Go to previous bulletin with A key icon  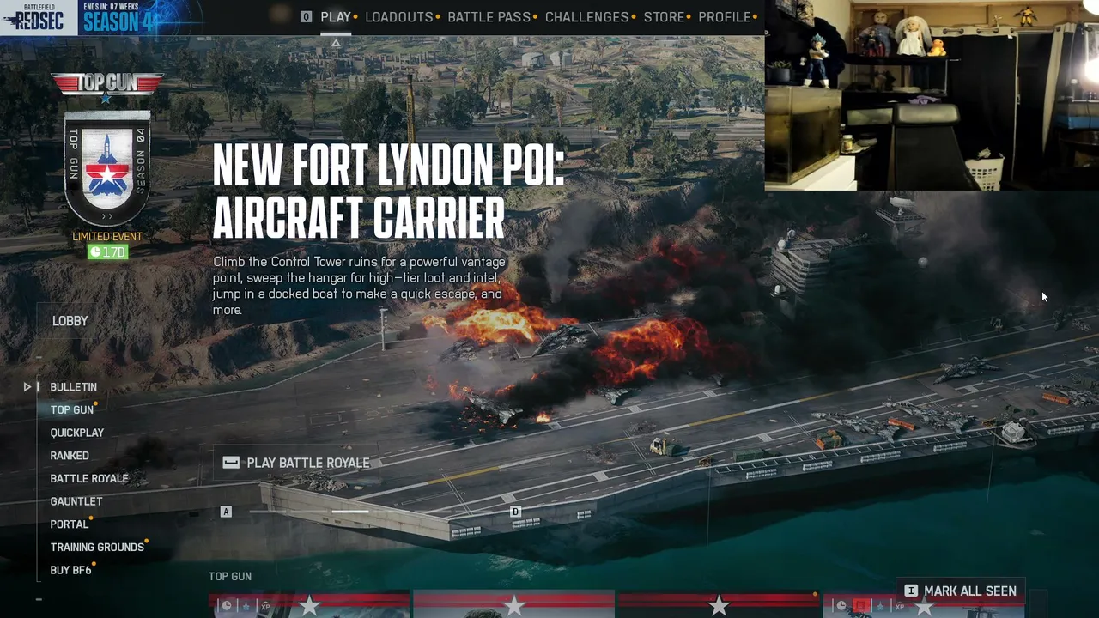[226, 512]
